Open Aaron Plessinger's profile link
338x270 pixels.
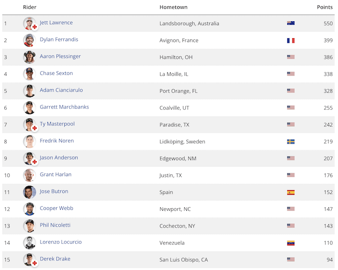tap(60, 57)
